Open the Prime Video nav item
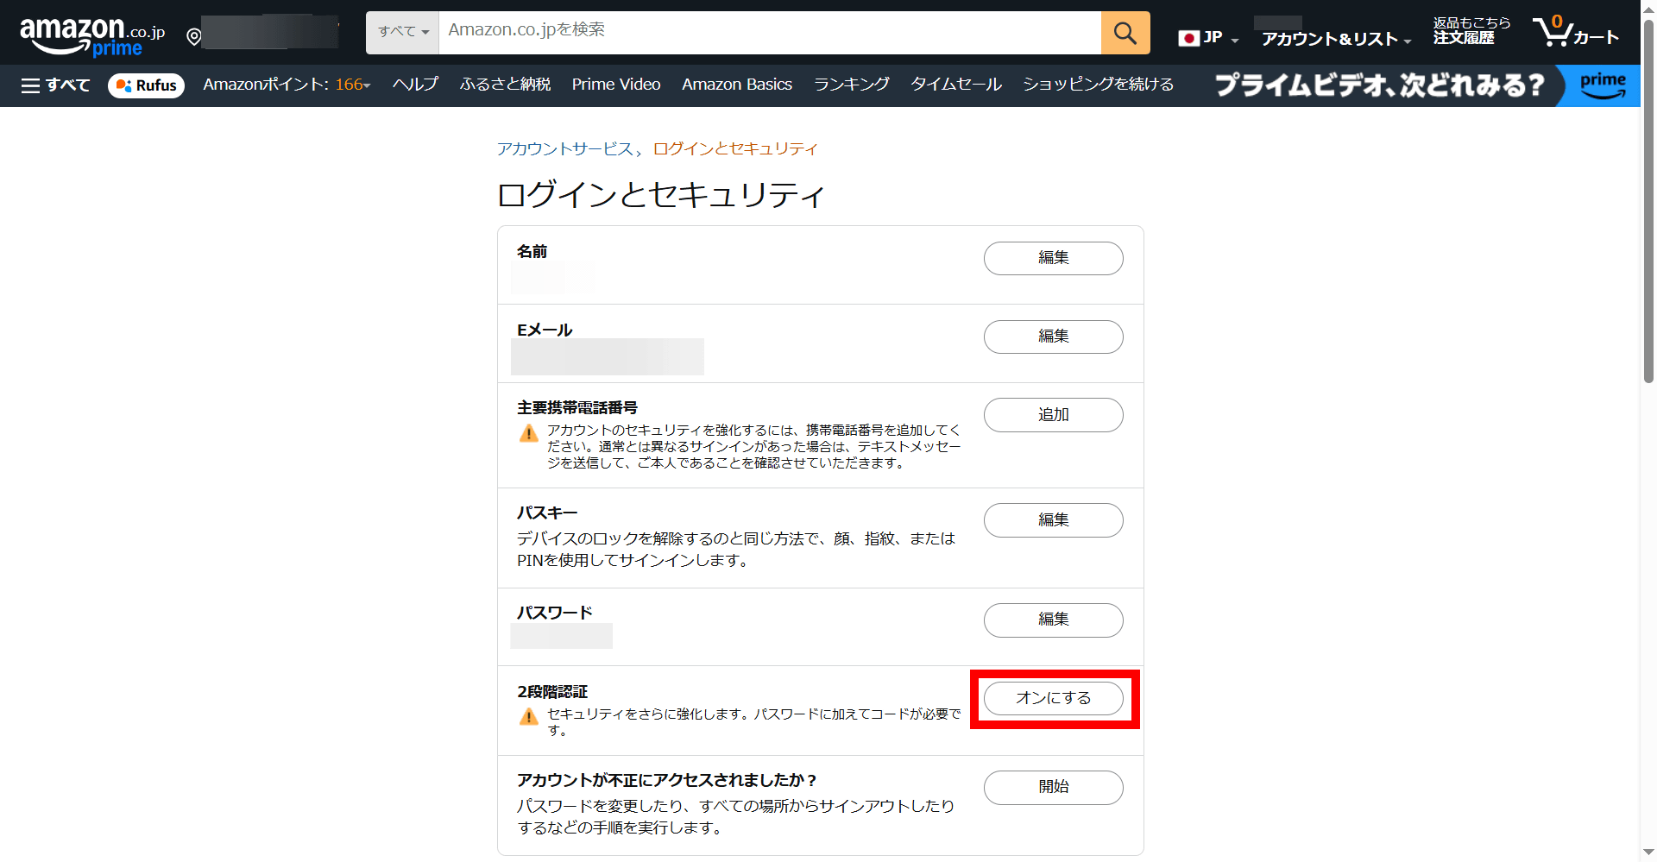 click(x=615, y=85)
